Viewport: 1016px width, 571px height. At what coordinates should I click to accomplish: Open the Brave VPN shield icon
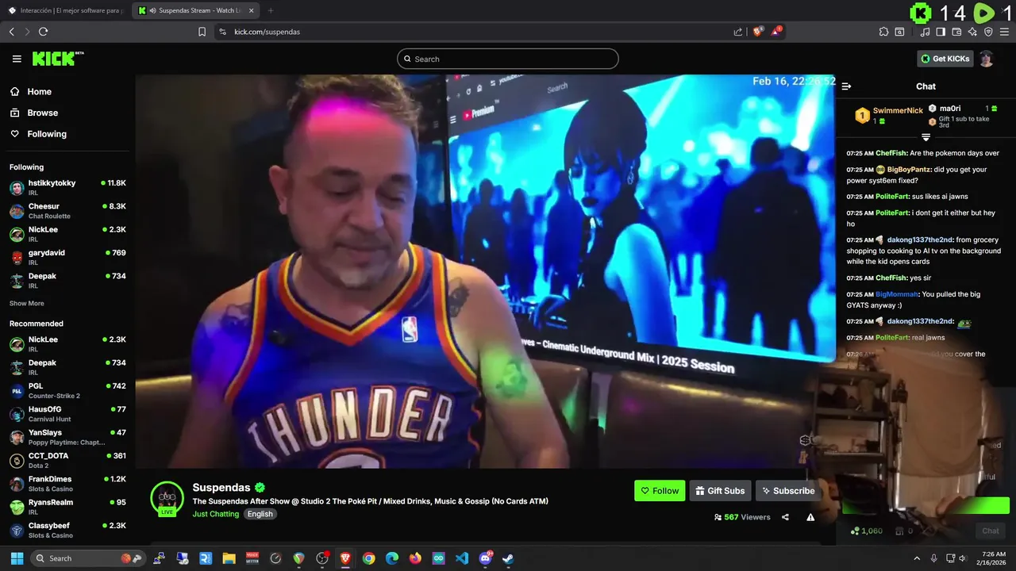[988, 32]
